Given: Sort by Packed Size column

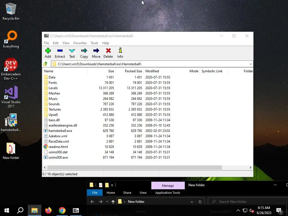Looking at the screenshot, I should pyautogui.click(x=129, y=71).
